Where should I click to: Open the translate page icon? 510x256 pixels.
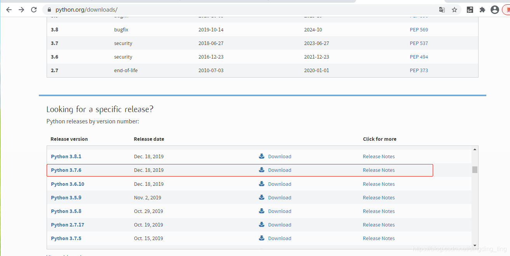pyautogui.click(x=442, y=10)
